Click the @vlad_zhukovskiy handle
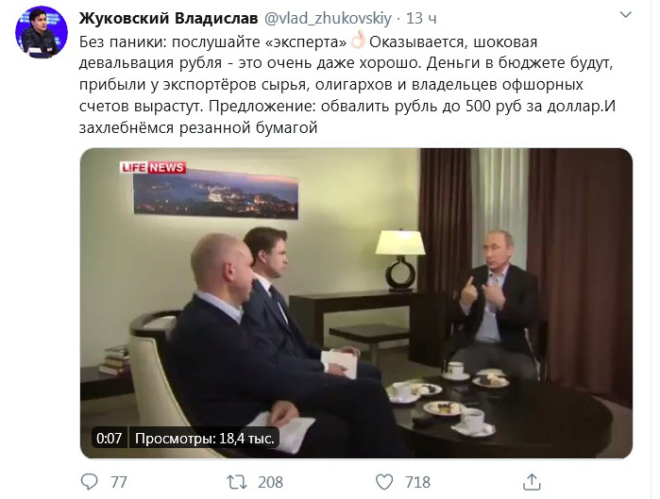 [x=328, y=18]
